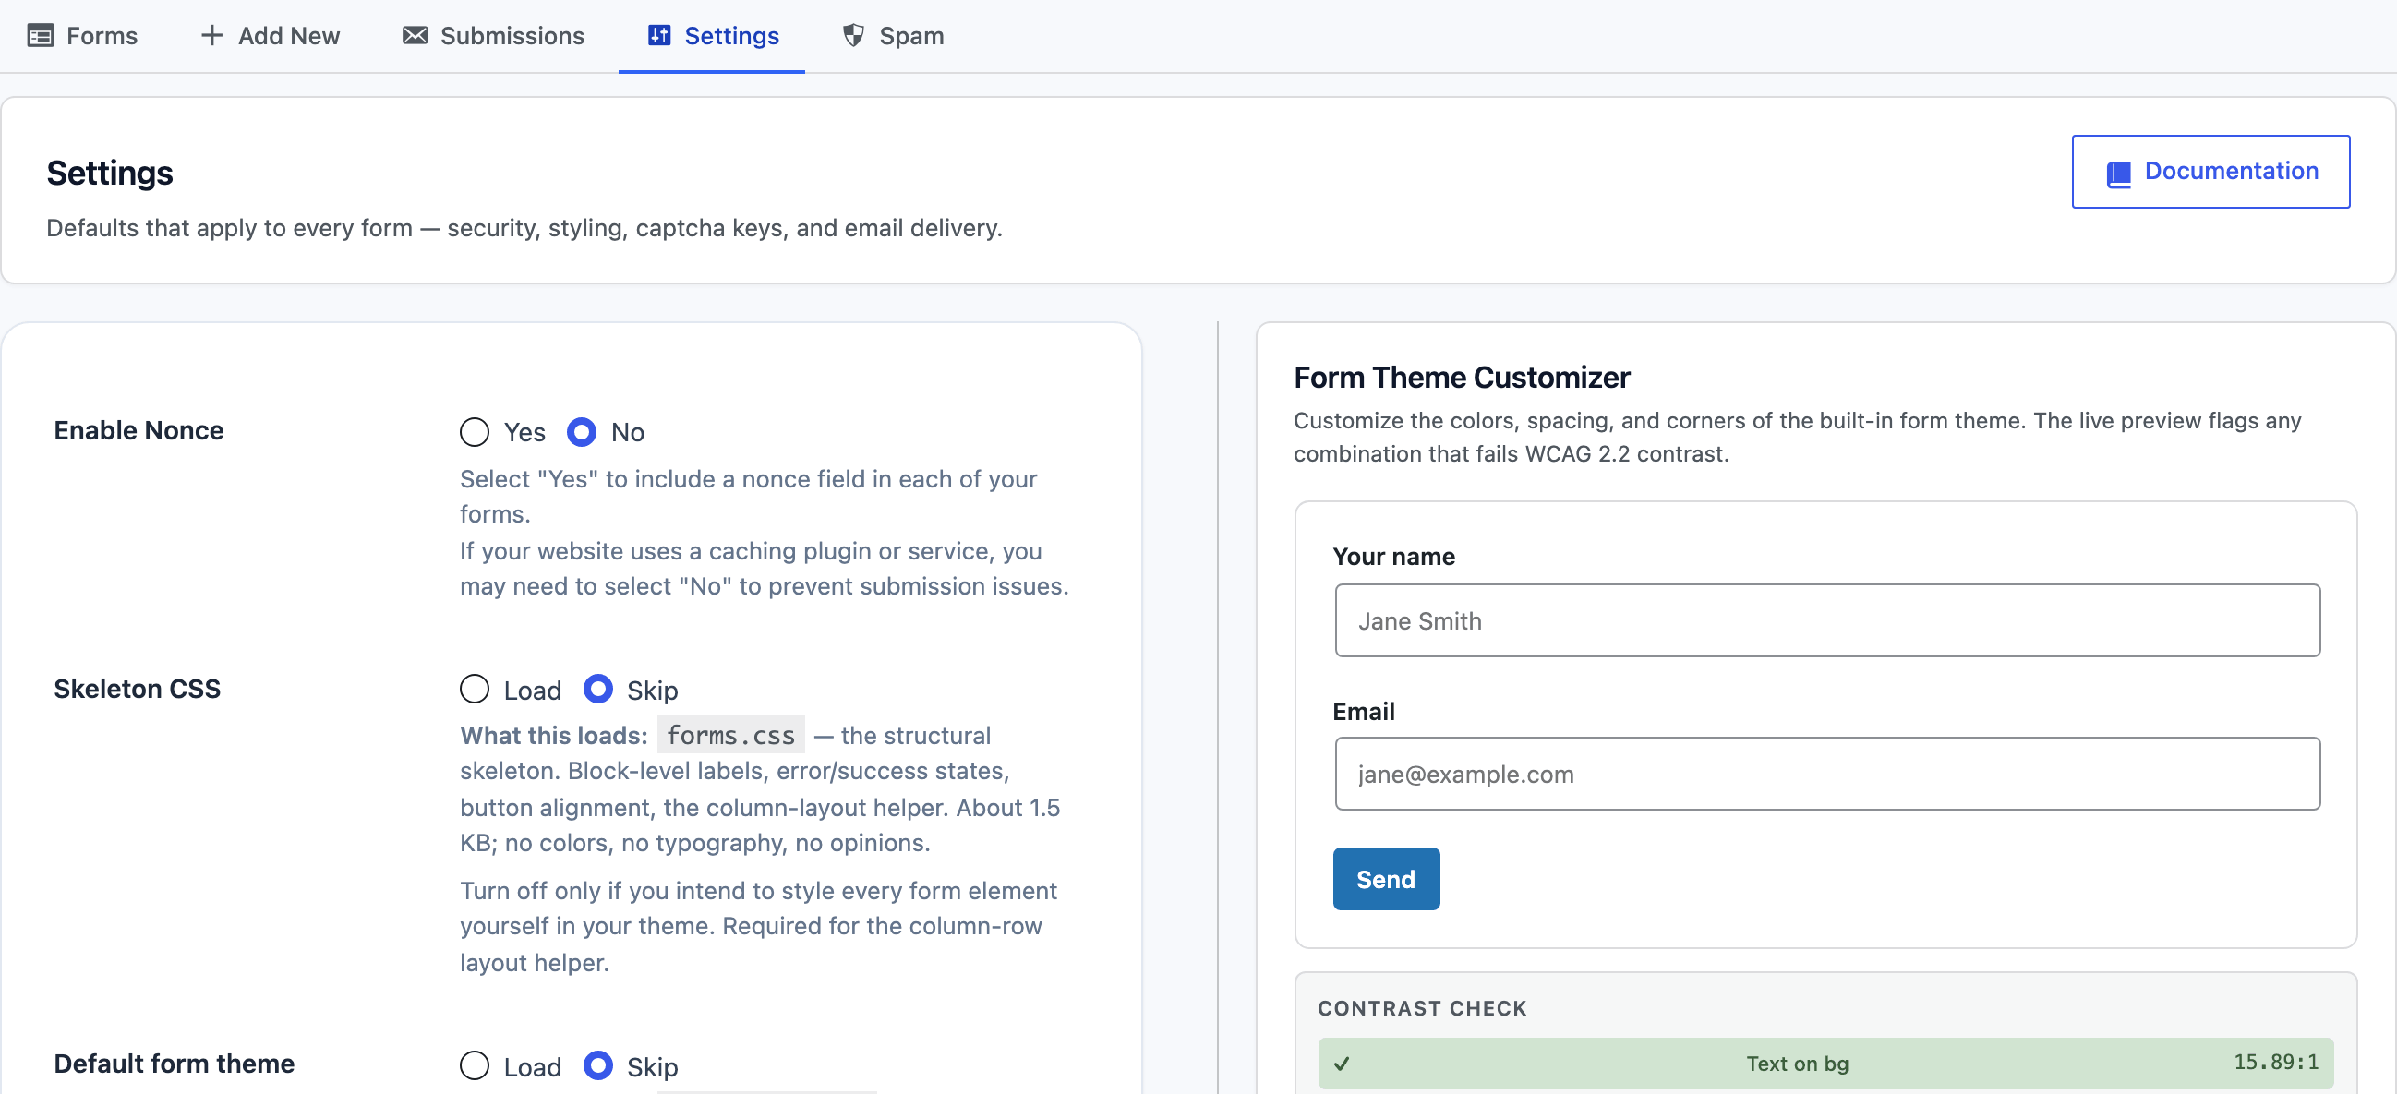This screenshot has height=1094, width=2397.
Task: Click the green checkmark in contrast check
Action: 1342,1064
